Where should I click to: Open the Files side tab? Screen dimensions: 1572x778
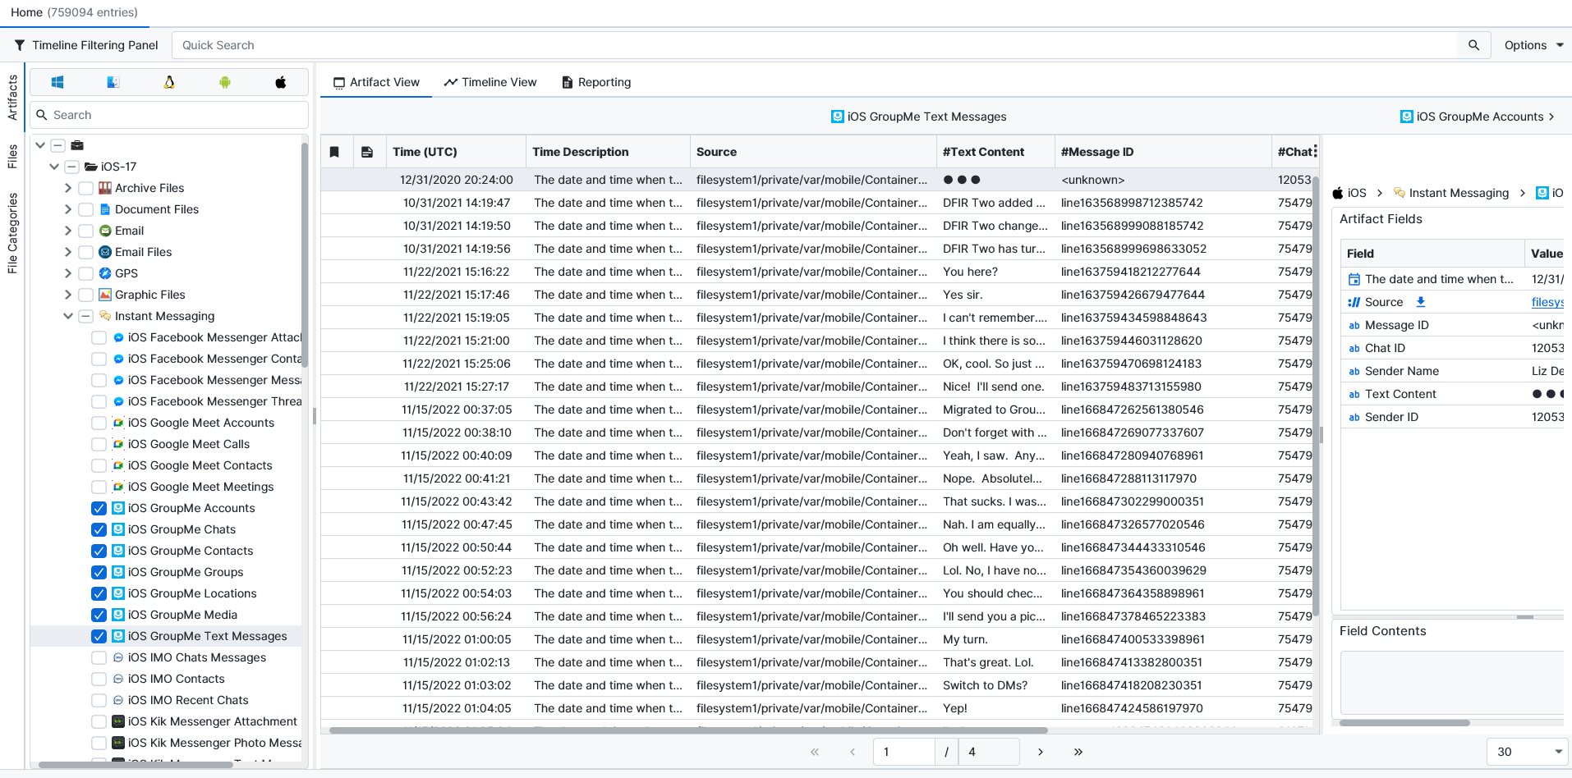(x=12, y=156)
